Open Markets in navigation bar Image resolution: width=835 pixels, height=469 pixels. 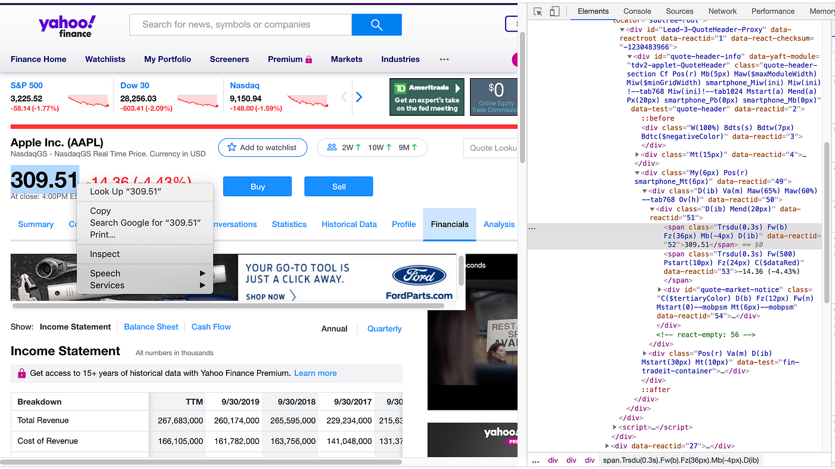coord(347,59)
